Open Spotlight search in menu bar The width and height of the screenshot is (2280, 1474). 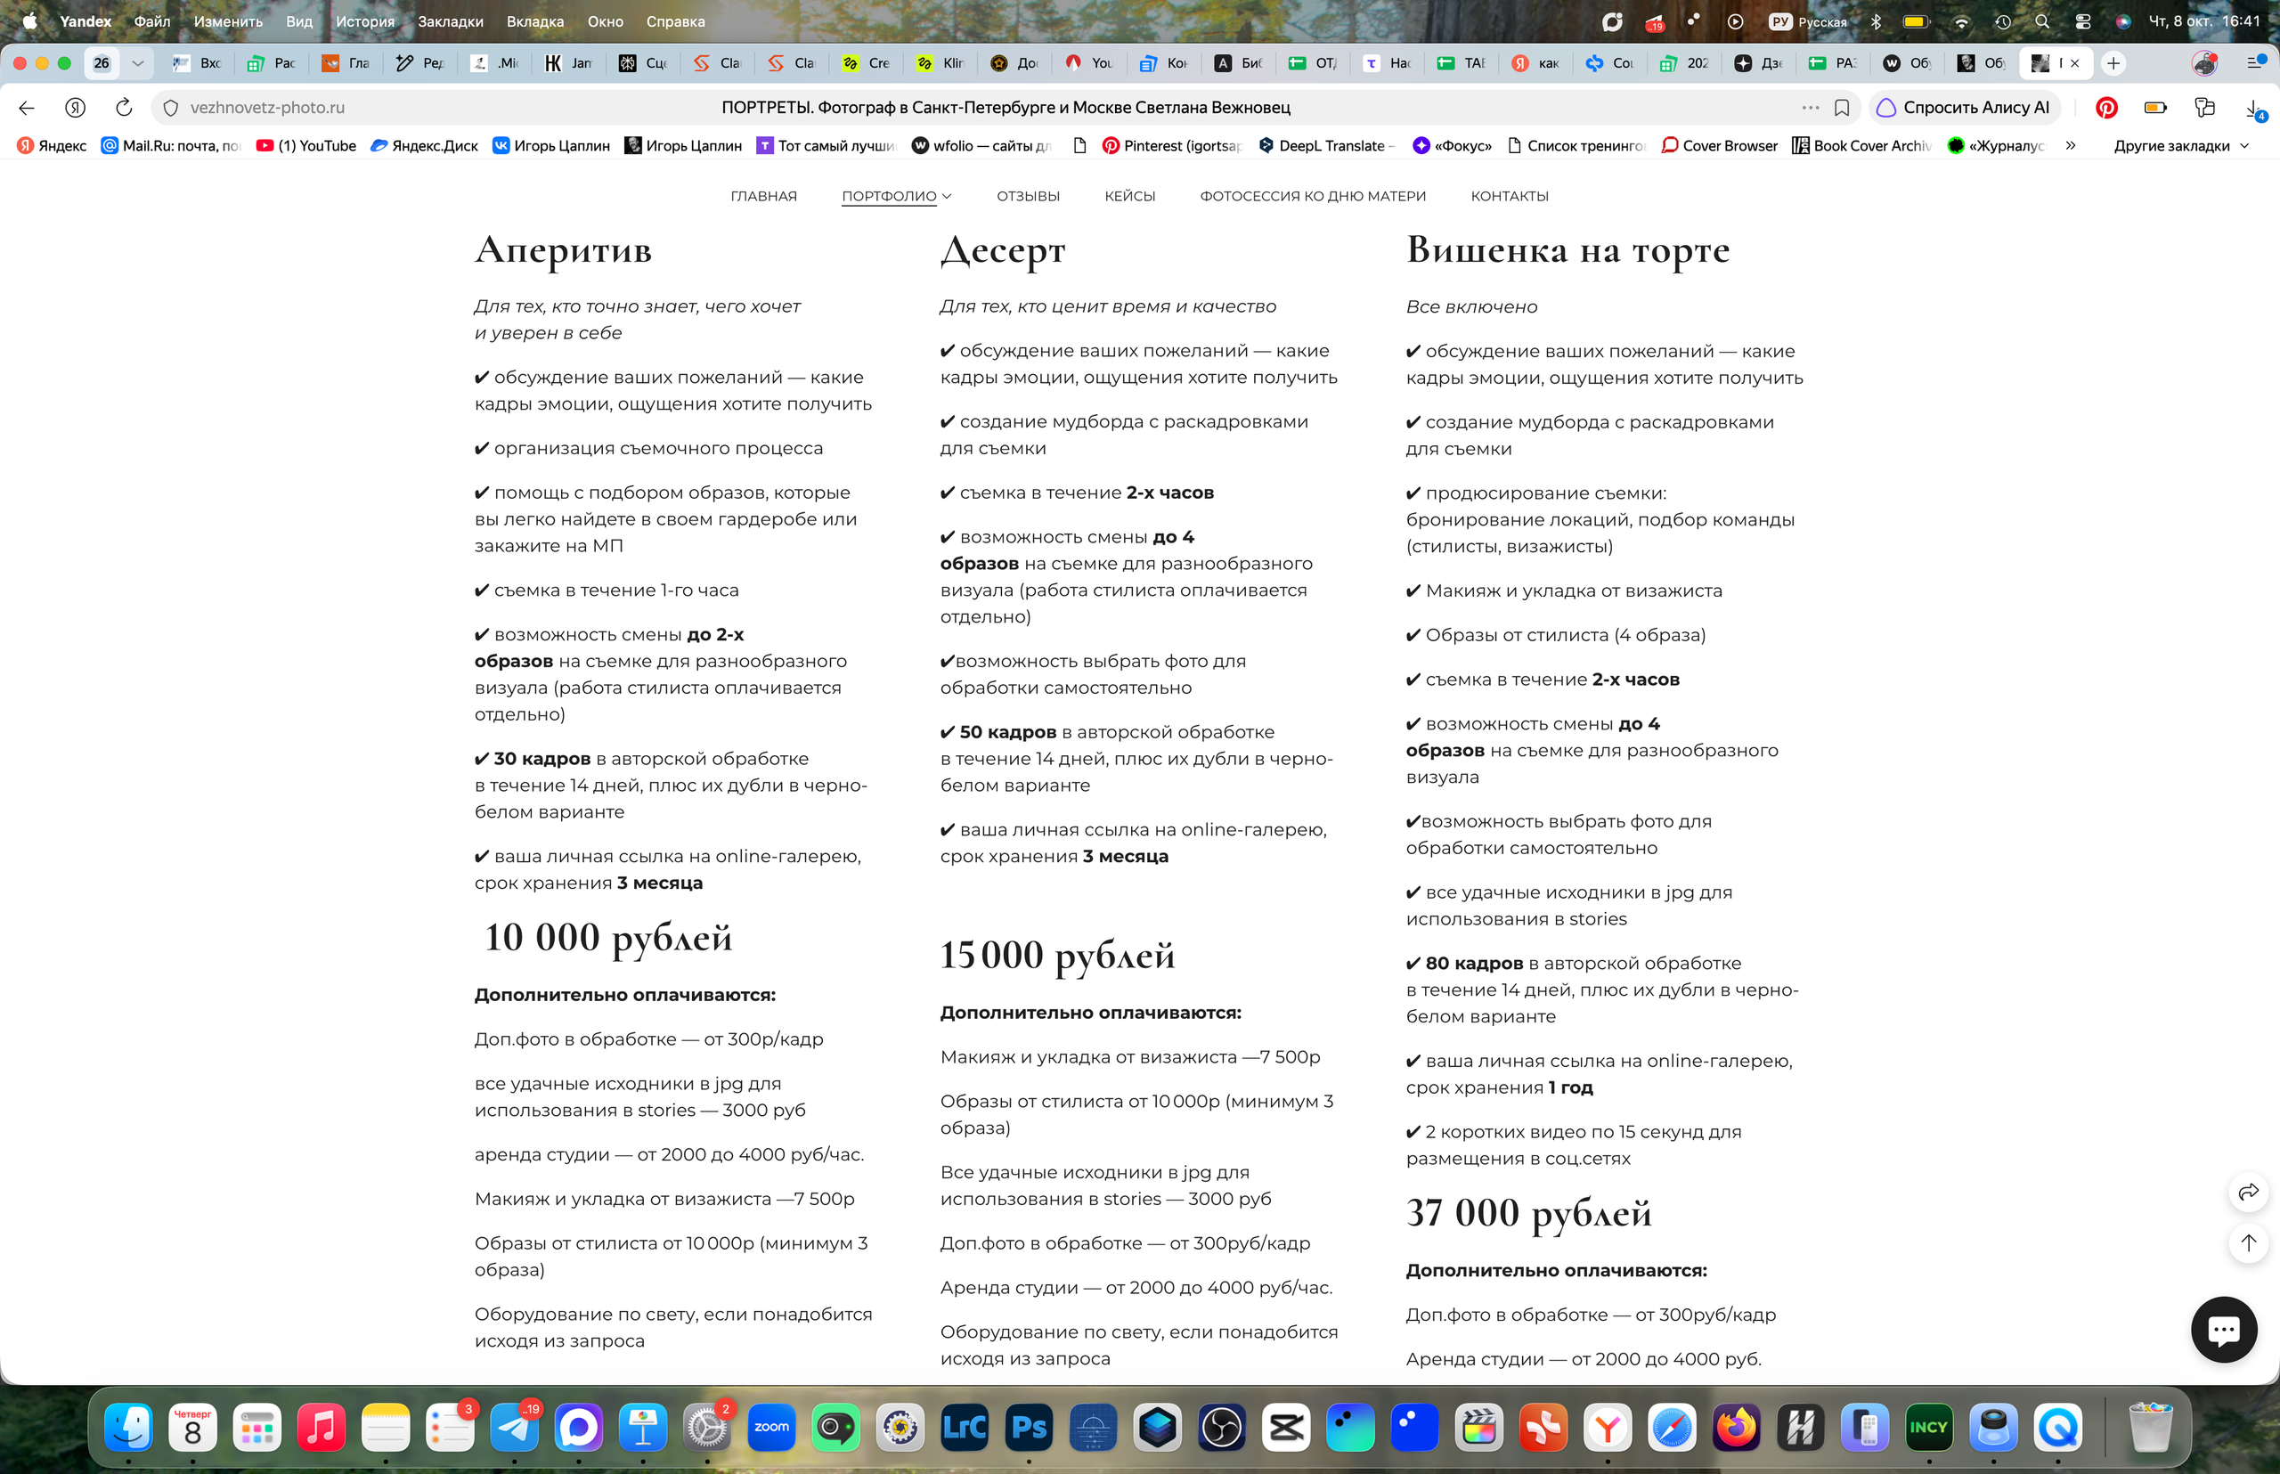(x=2041, y=21)
